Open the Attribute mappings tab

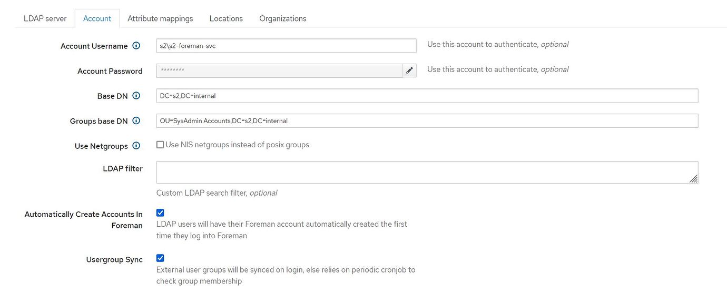tap(161, 18)
